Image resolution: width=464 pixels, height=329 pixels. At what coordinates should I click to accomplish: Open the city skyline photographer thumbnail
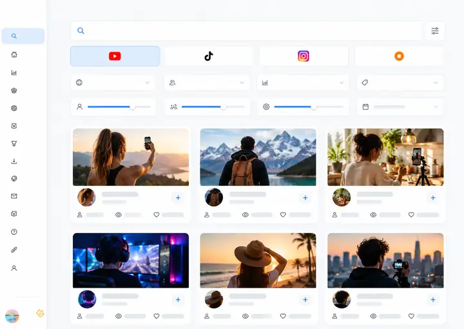coord(385,261)
